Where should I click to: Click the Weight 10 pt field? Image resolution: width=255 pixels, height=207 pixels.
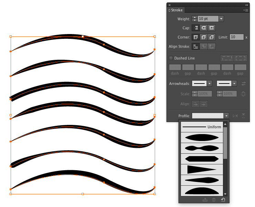coord(208,19)
